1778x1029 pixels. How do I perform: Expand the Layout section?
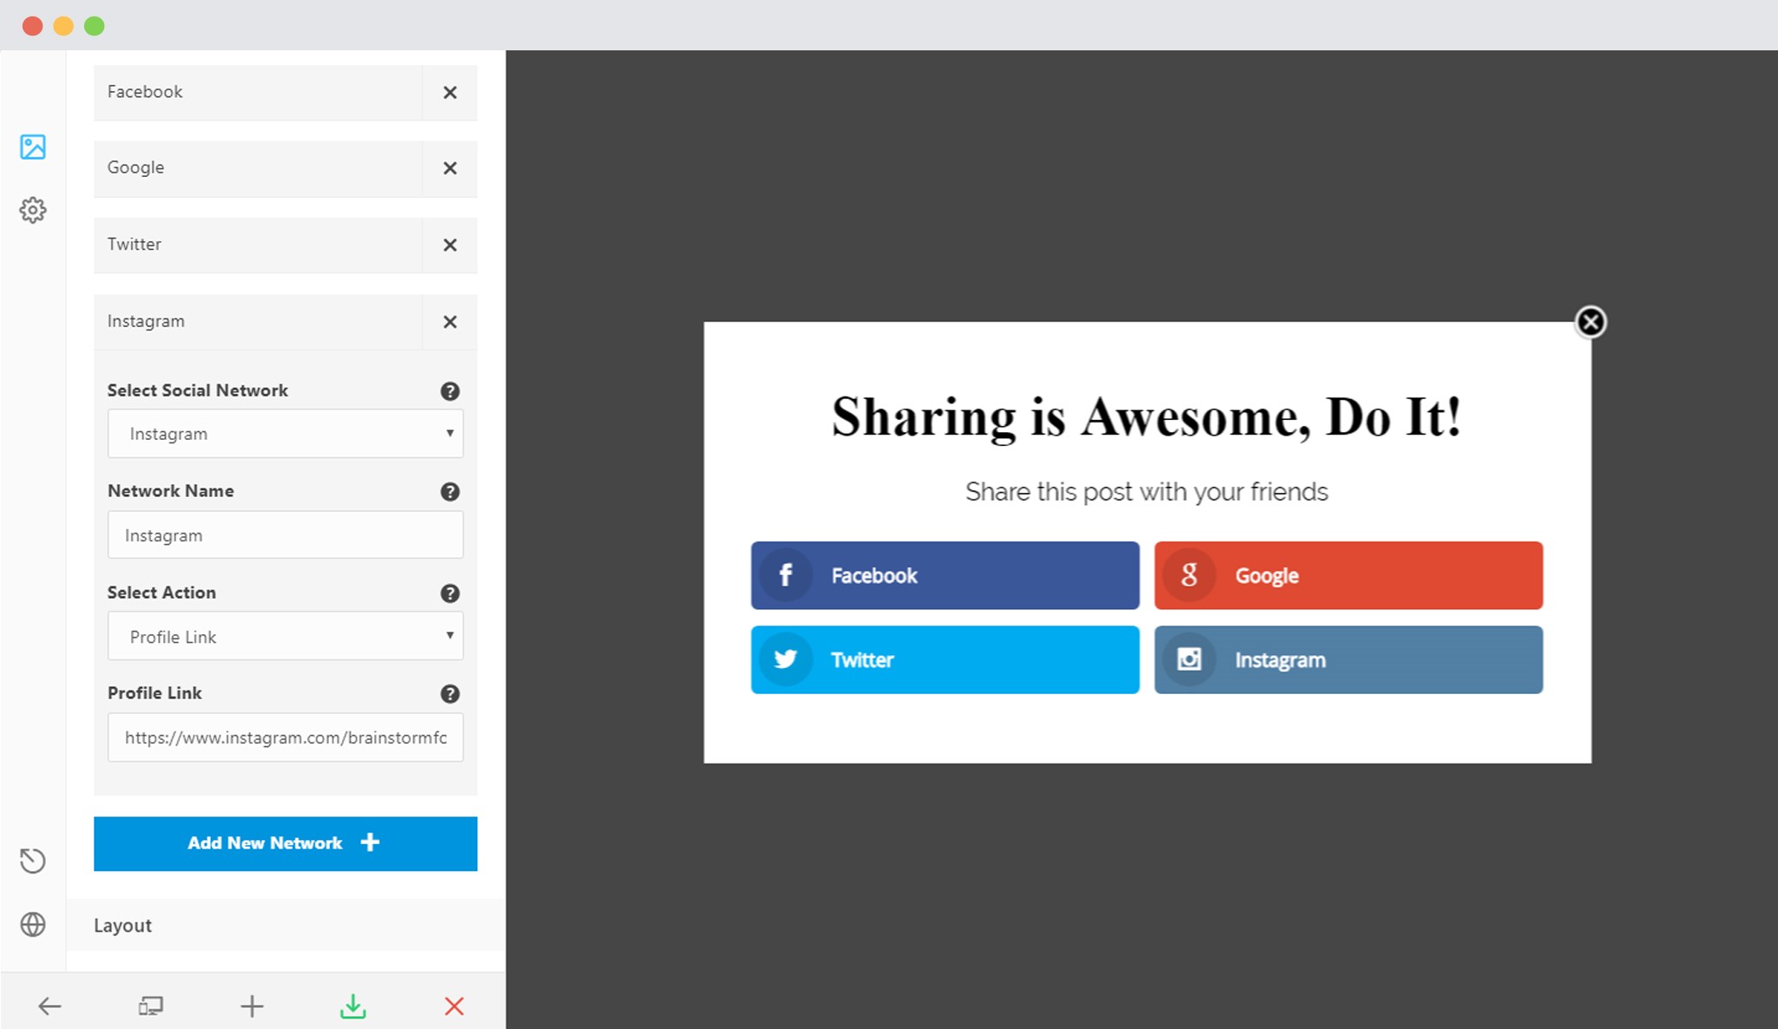click(286, 925)
